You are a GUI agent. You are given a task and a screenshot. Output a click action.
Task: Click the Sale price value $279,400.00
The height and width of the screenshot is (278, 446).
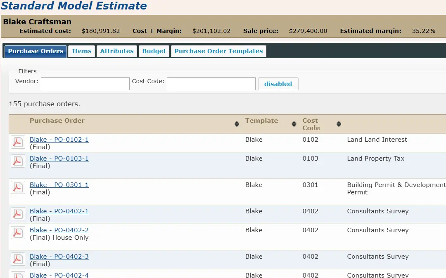point(308,31)
